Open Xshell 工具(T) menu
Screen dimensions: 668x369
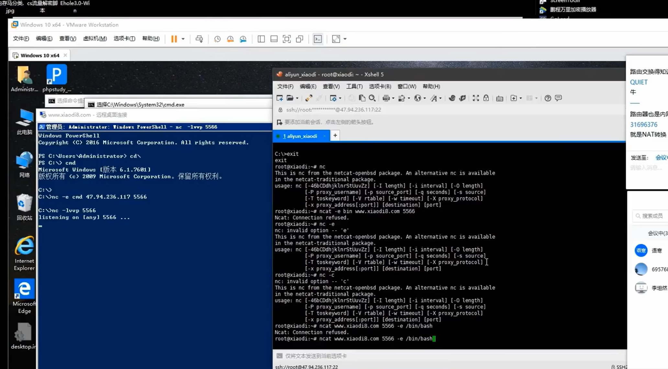click(x=354, y=86)
